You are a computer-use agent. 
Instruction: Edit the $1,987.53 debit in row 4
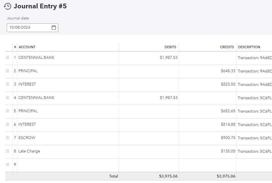169,98
